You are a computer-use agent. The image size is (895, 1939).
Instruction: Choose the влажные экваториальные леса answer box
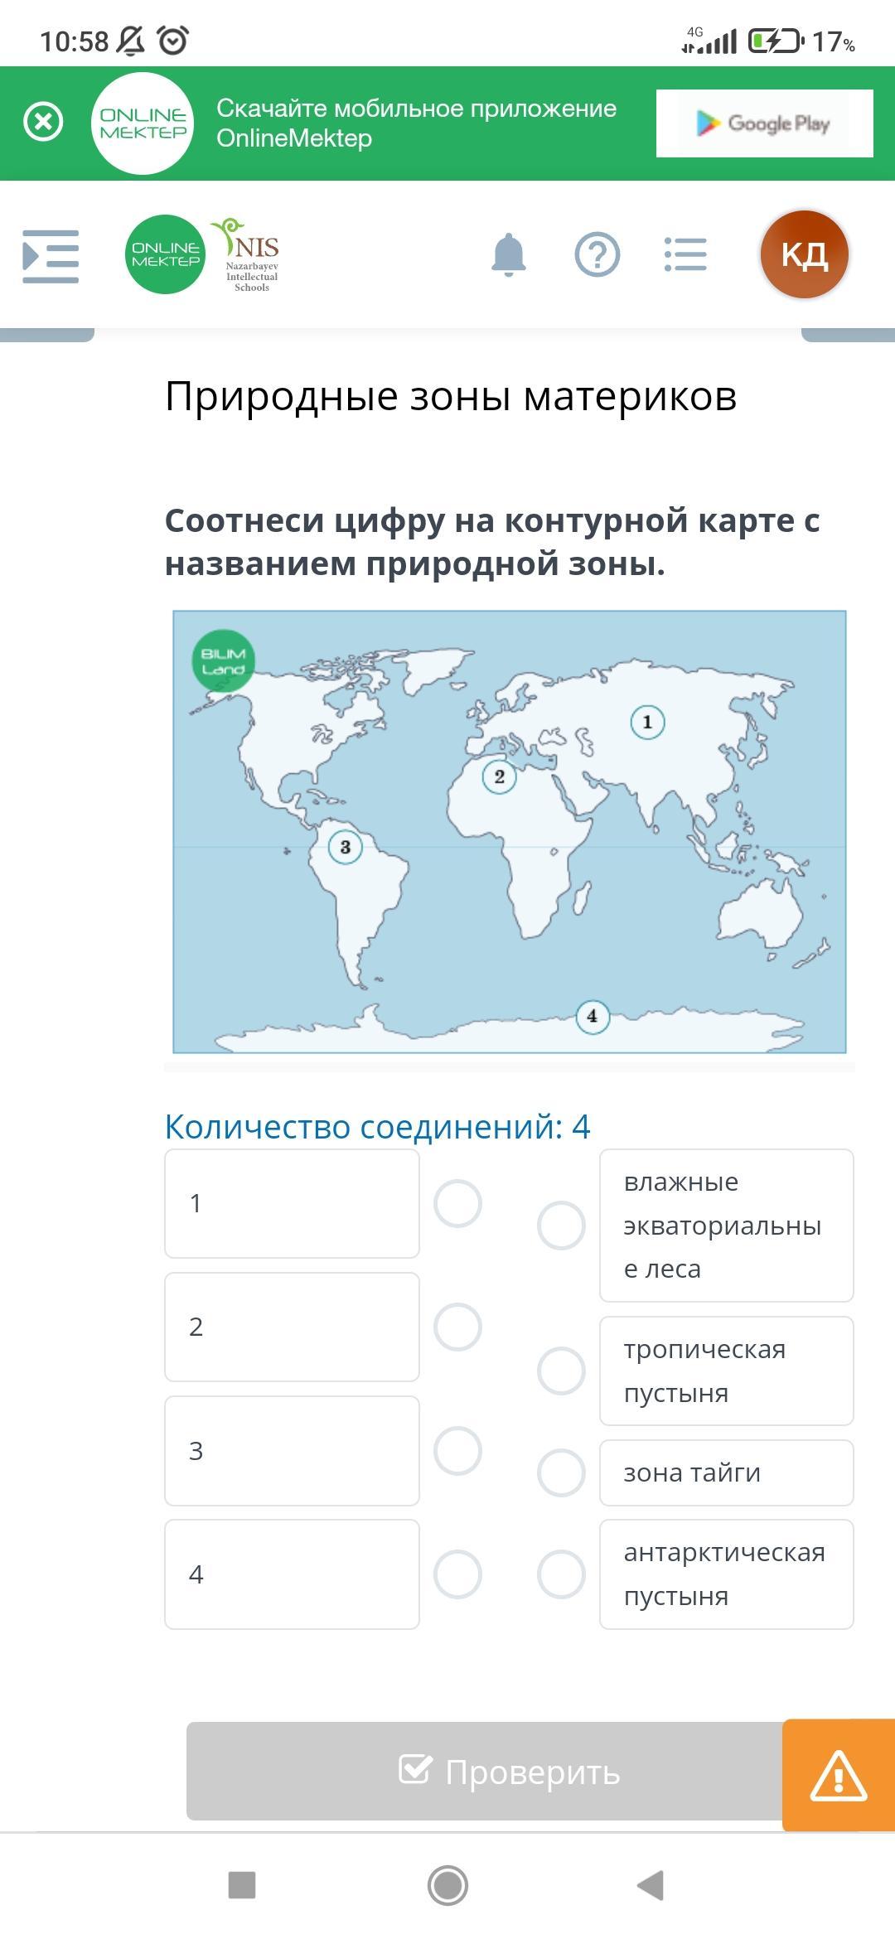[x=727, y=1226]
